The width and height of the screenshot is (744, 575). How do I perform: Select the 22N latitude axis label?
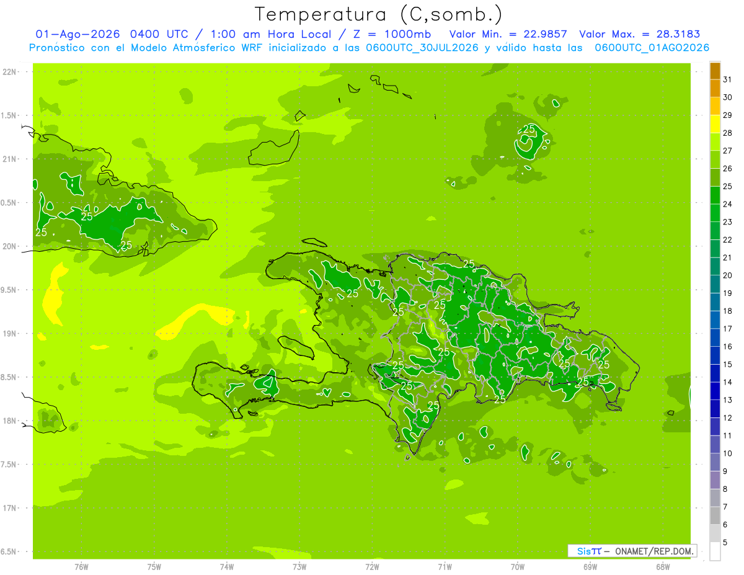[9, 72]
